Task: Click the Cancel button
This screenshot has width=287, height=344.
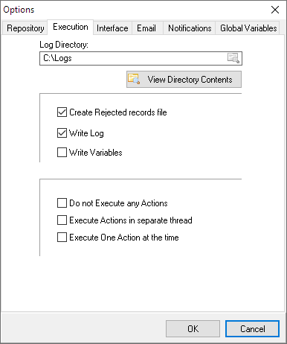Action: coord(252,329)
